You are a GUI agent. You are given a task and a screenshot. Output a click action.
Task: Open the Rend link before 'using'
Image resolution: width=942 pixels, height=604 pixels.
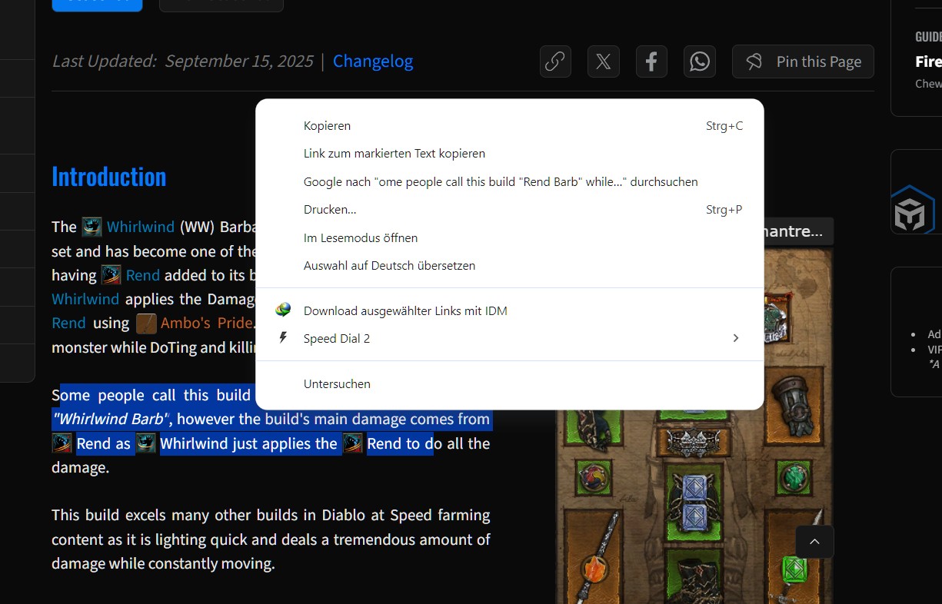pos(68,323)
